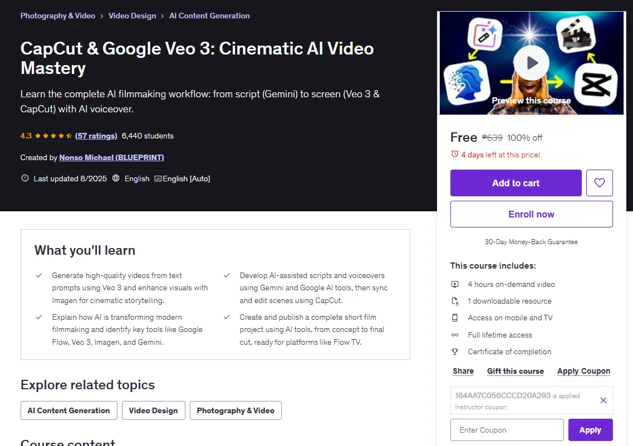Click the 6,440 students text
Screen dimensions: 633x446
148,136
